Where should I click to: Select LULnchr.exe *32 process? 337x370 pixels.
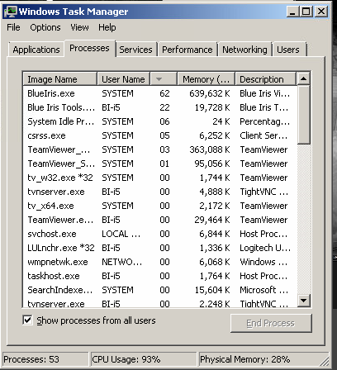160,248
